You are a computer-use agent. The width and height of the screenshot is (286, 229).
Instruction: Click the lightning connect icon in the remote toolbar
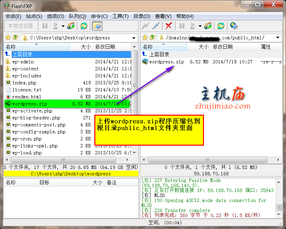click(x=146, y=26)
